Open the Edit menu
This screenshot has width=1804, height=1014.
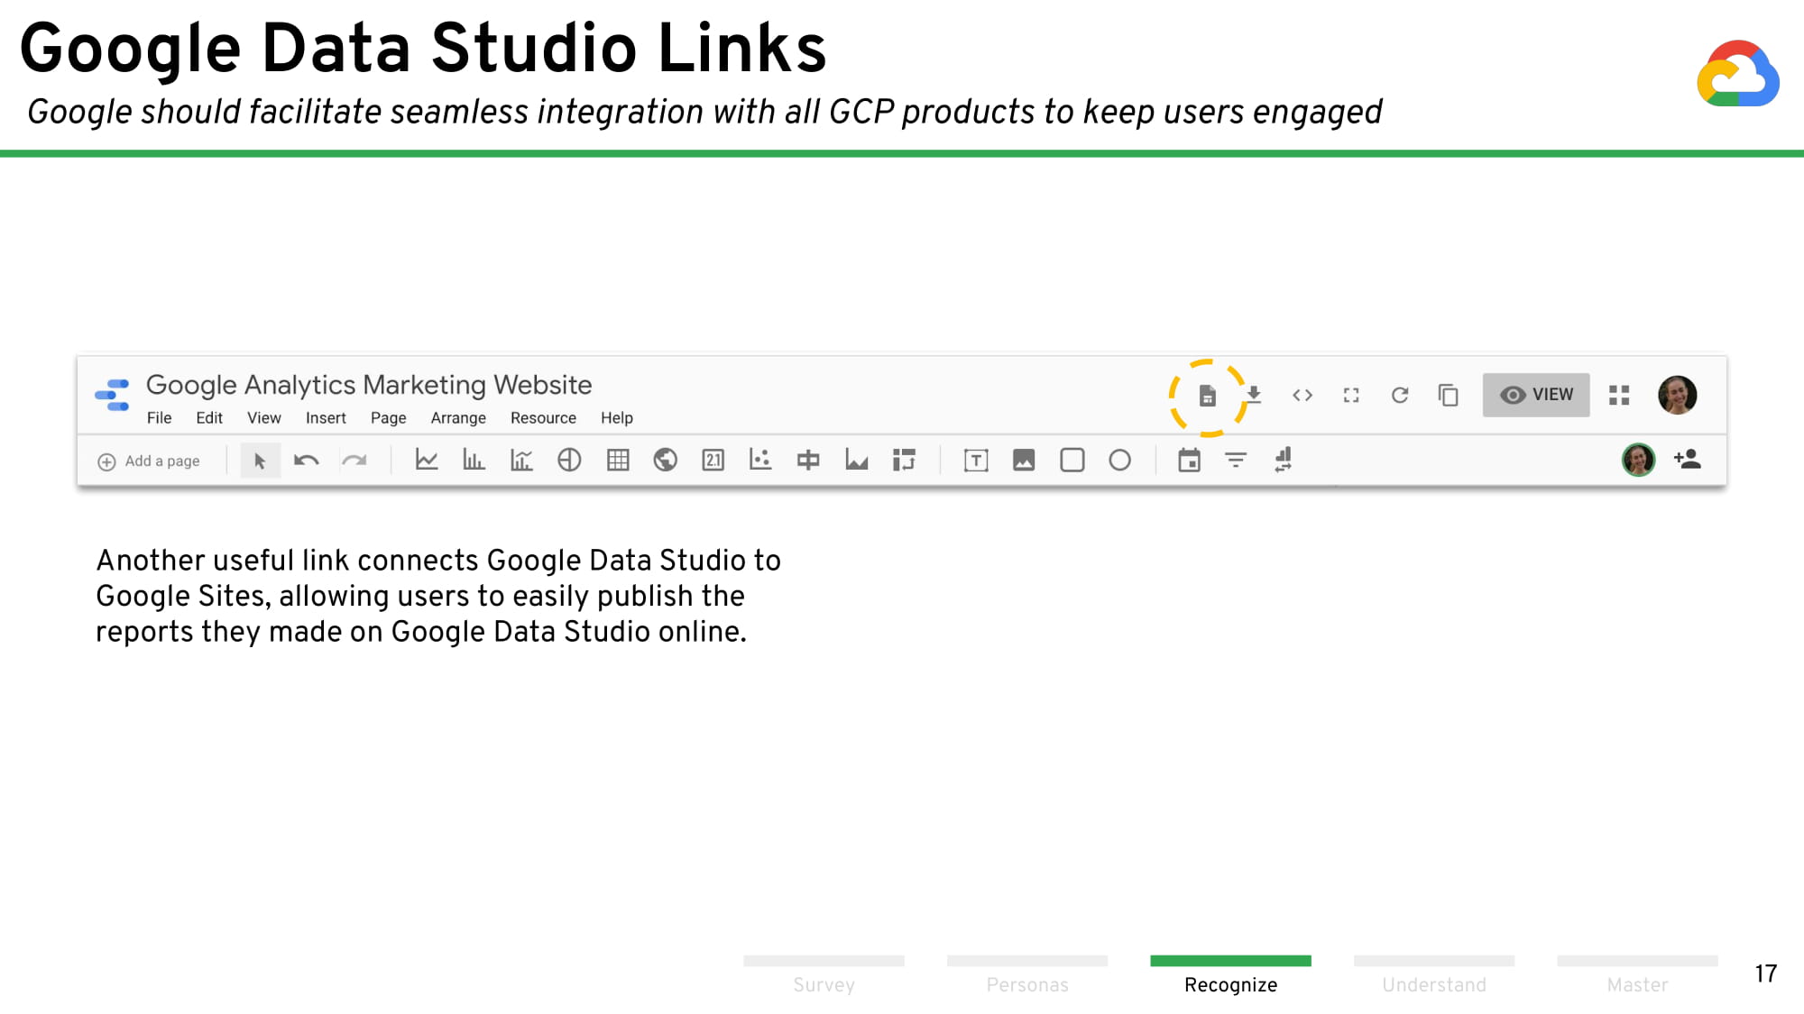[x=209, y=418]
